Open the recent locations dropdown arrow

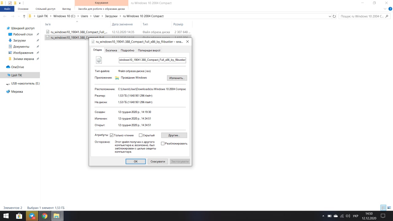pyautogui.click(x=19, y=16)
